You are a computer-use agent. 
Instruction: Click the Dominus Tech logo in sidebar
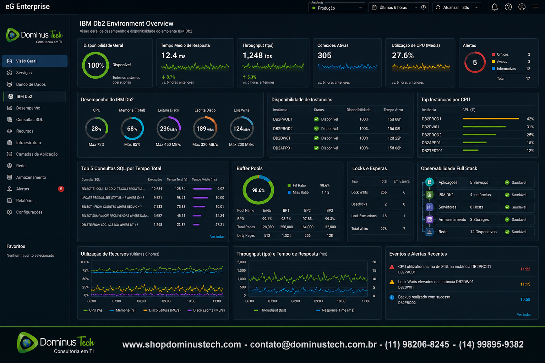tap(34, 35)
